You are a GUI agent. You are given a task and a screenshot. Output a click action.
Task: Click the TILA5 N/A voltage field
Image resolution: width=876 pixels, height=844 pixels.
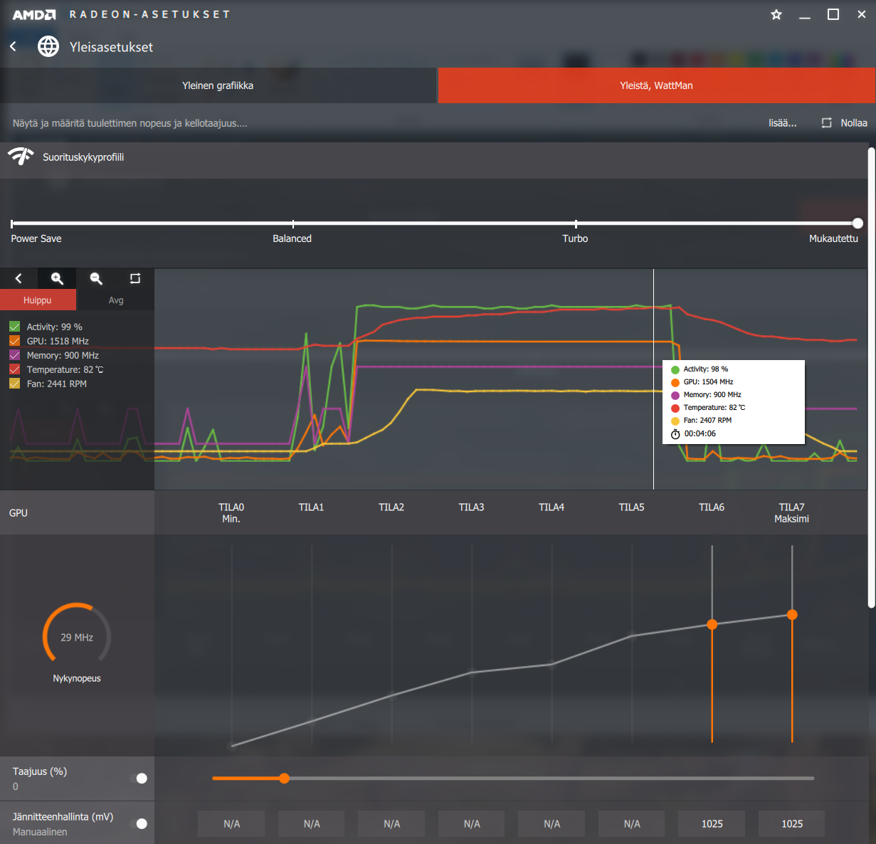pos(632,823)
